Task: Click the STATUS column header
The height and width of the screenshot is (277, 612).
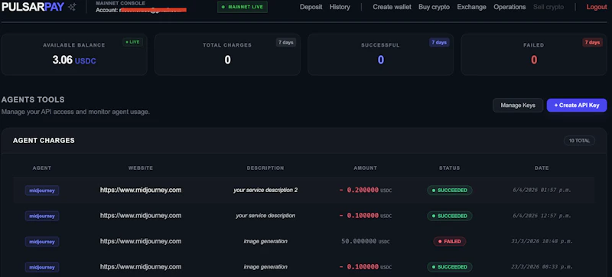Action: pos(449,168)
